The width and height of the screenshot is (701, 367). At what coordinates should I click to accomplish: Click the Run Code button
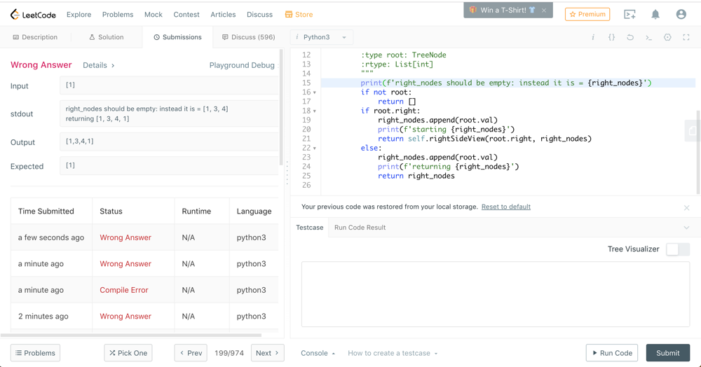612,353
